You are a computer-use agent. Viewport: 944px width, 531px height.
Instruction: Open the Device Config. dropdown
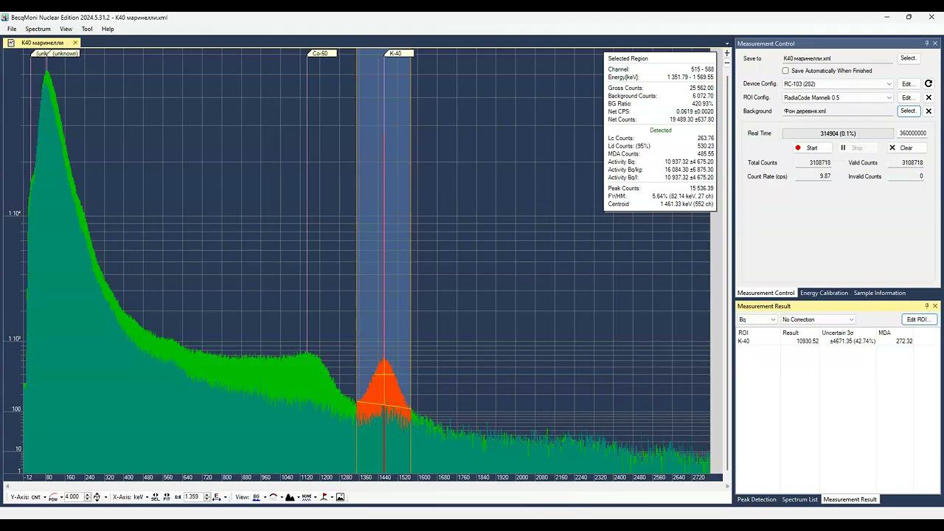(x=838, y=84)
